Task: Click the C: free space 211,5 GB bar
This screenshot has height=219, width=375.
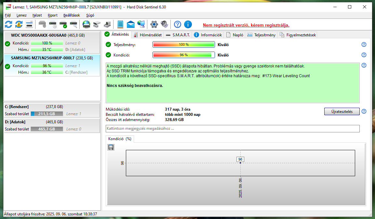Action: tap(47, 114)
